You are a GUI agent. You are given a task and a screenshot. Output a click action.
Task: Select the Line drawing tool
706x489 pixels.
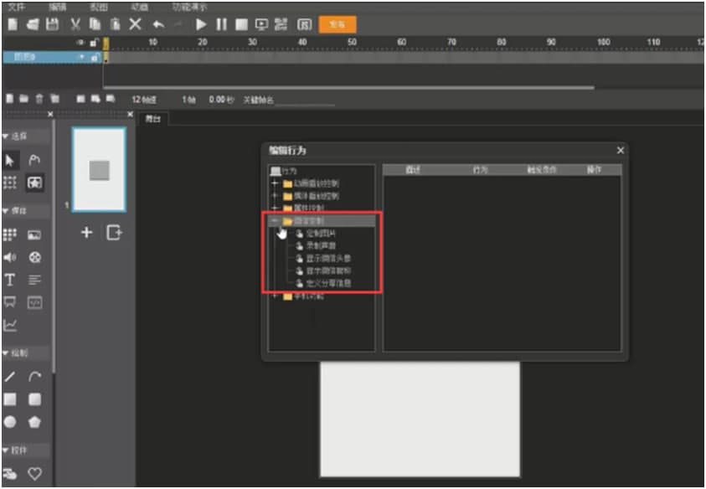(11, 378)
